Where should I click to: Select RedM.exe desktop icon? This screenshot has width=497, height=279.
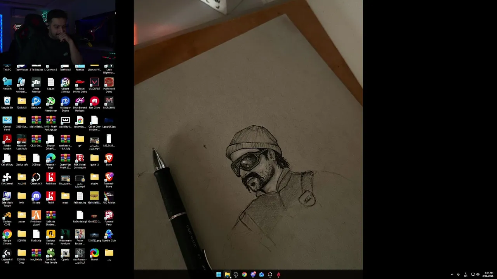(50, 179)
